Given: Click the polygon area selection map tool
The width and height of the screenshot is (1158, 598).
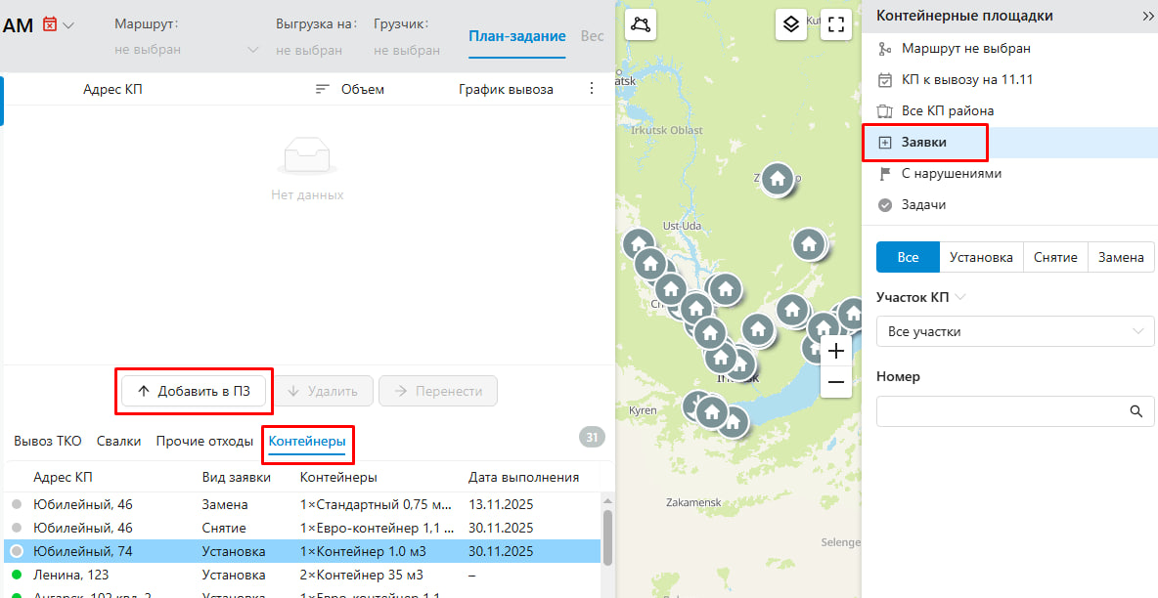Looking at the screenshot, I should [x=641, y=24].
